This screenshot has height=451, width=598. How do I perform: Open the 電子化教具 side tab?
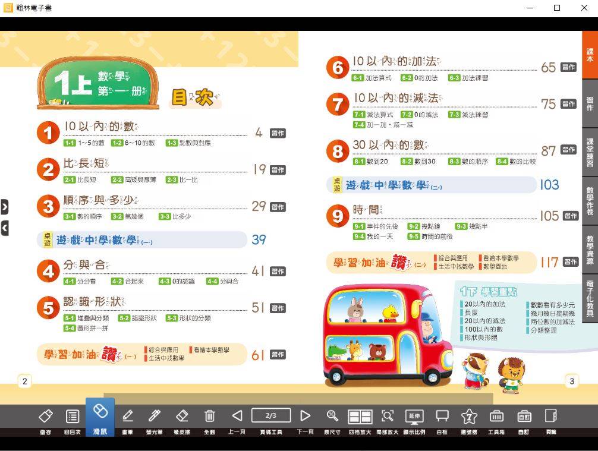point(590,298)
